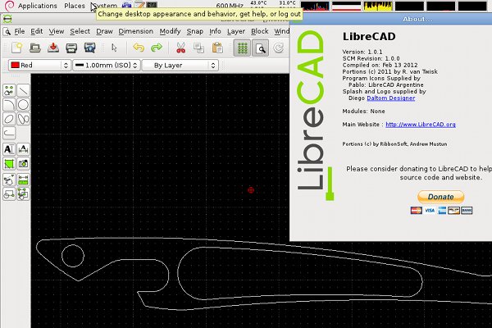
Task: Open Print Preview from the toolbar
Action: tap(89, 48)
